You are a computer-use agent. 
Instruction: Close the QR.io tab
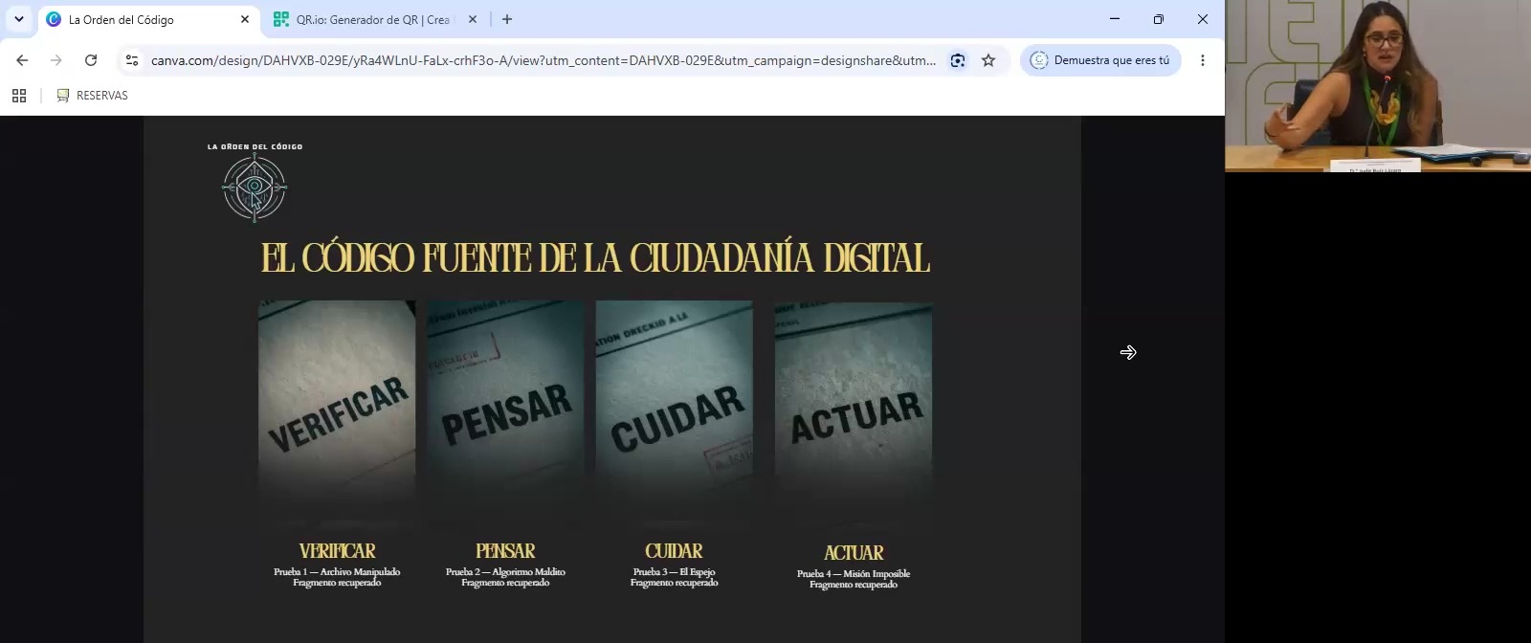(472, 19)
